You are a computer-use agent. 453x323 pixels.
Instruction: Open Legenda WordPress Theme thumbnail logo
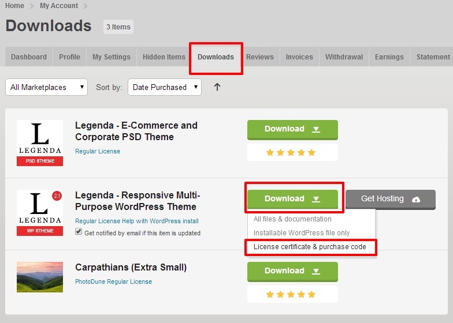[x=40, y=213]
